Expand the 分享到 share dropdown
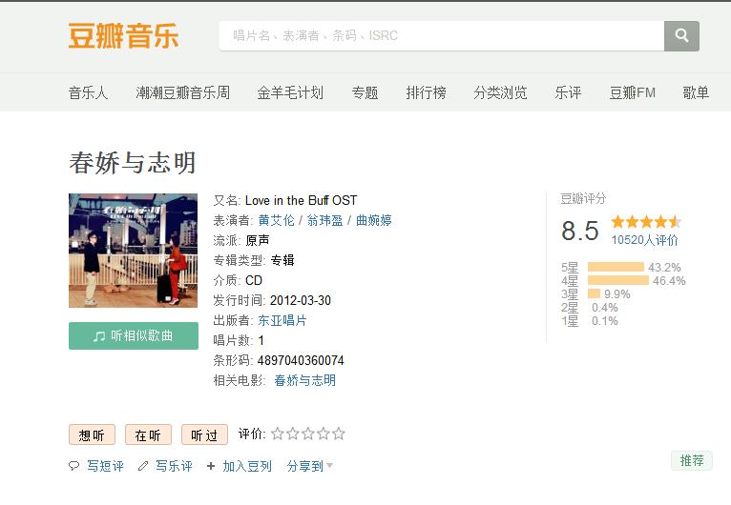 [x=309, y=465]
